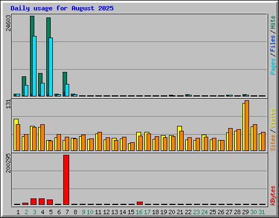
Task: Click the KBytes legend label
Action: click(x=272, y=196)
